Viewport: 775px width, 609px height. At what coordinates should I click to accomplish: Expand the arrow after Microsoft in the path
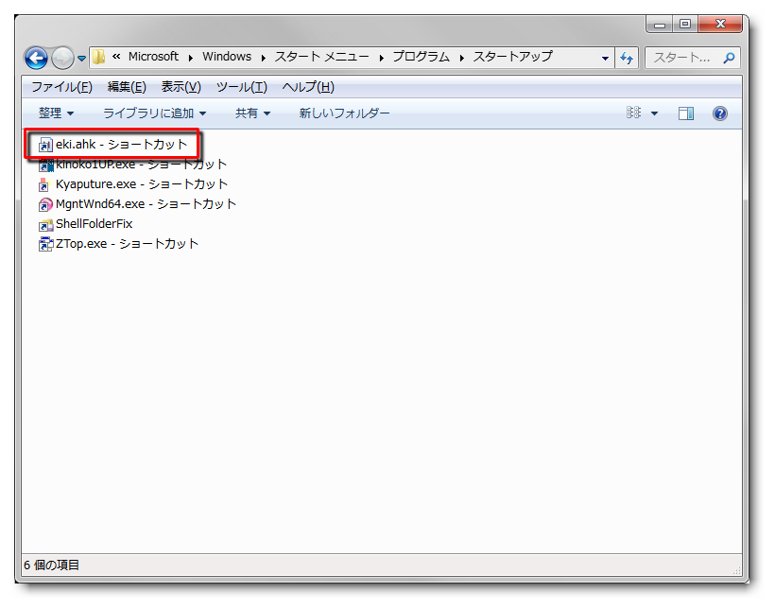191,58
